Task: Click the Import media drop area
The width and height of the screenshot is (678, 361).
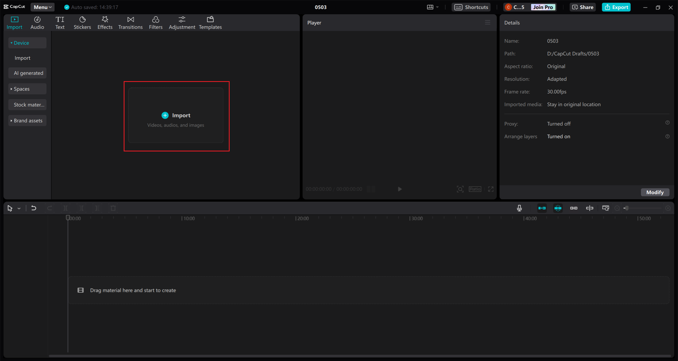Action: (176, 115)
